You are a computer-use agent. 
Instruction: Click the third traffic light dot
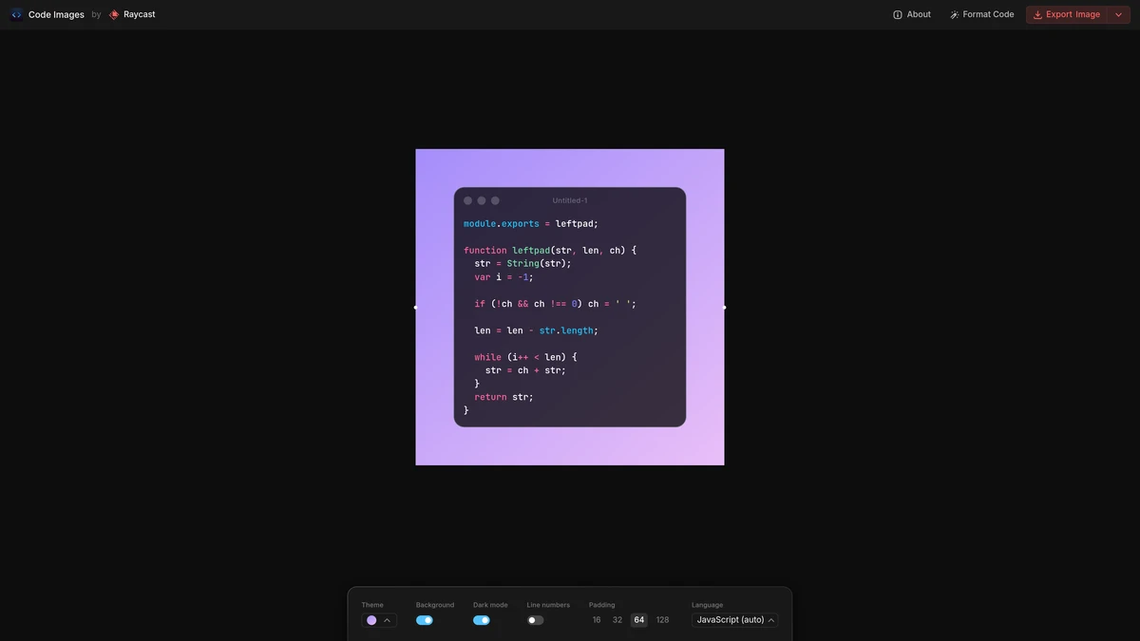(x=494, y=200)
